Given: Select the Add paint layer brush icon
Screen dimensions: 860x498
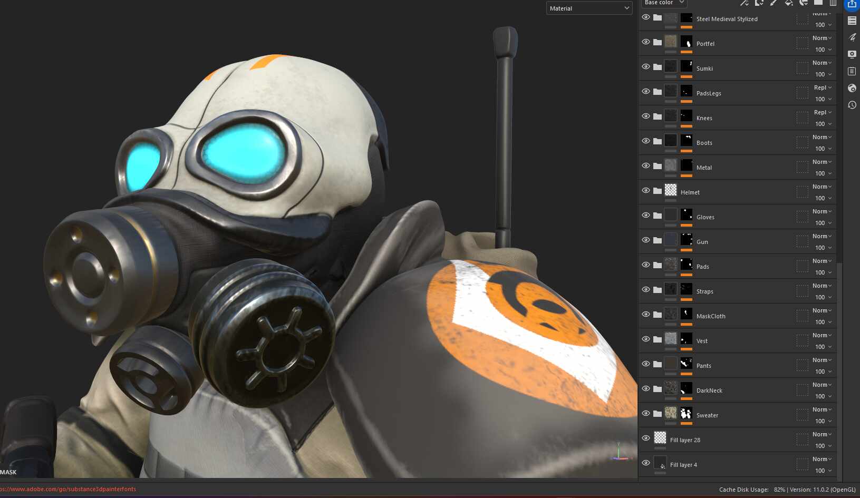Looking at the screenshot, I should pyautogui.click(x=774, y=3).
